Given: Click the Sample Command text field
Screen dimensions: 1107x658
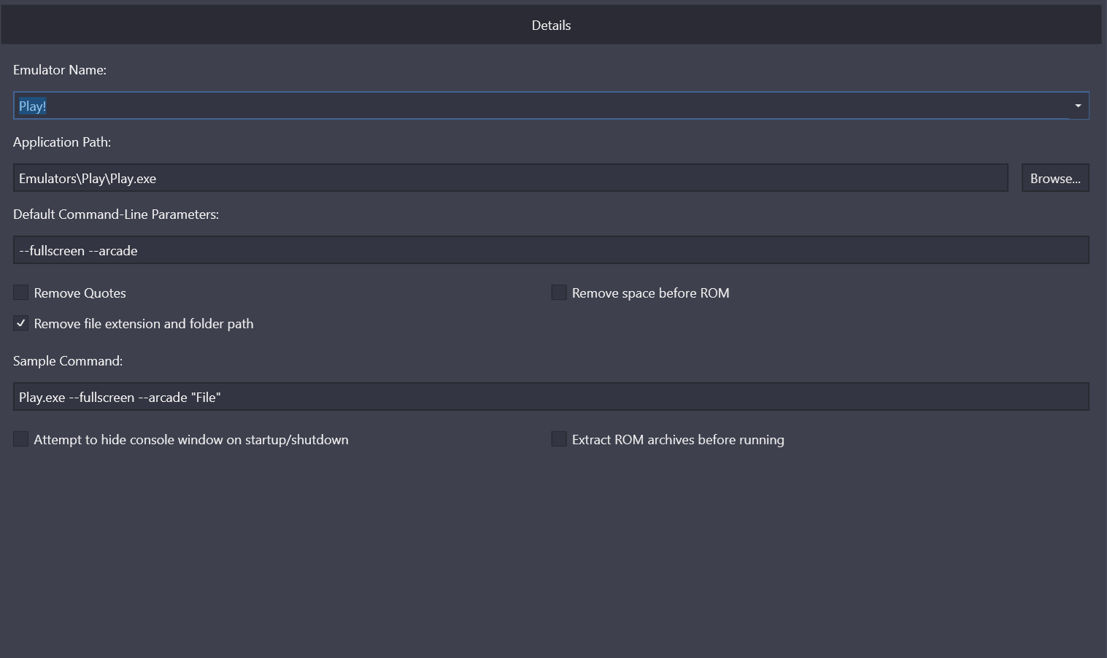Looking at the screenshot, I should tap(551, 397).
